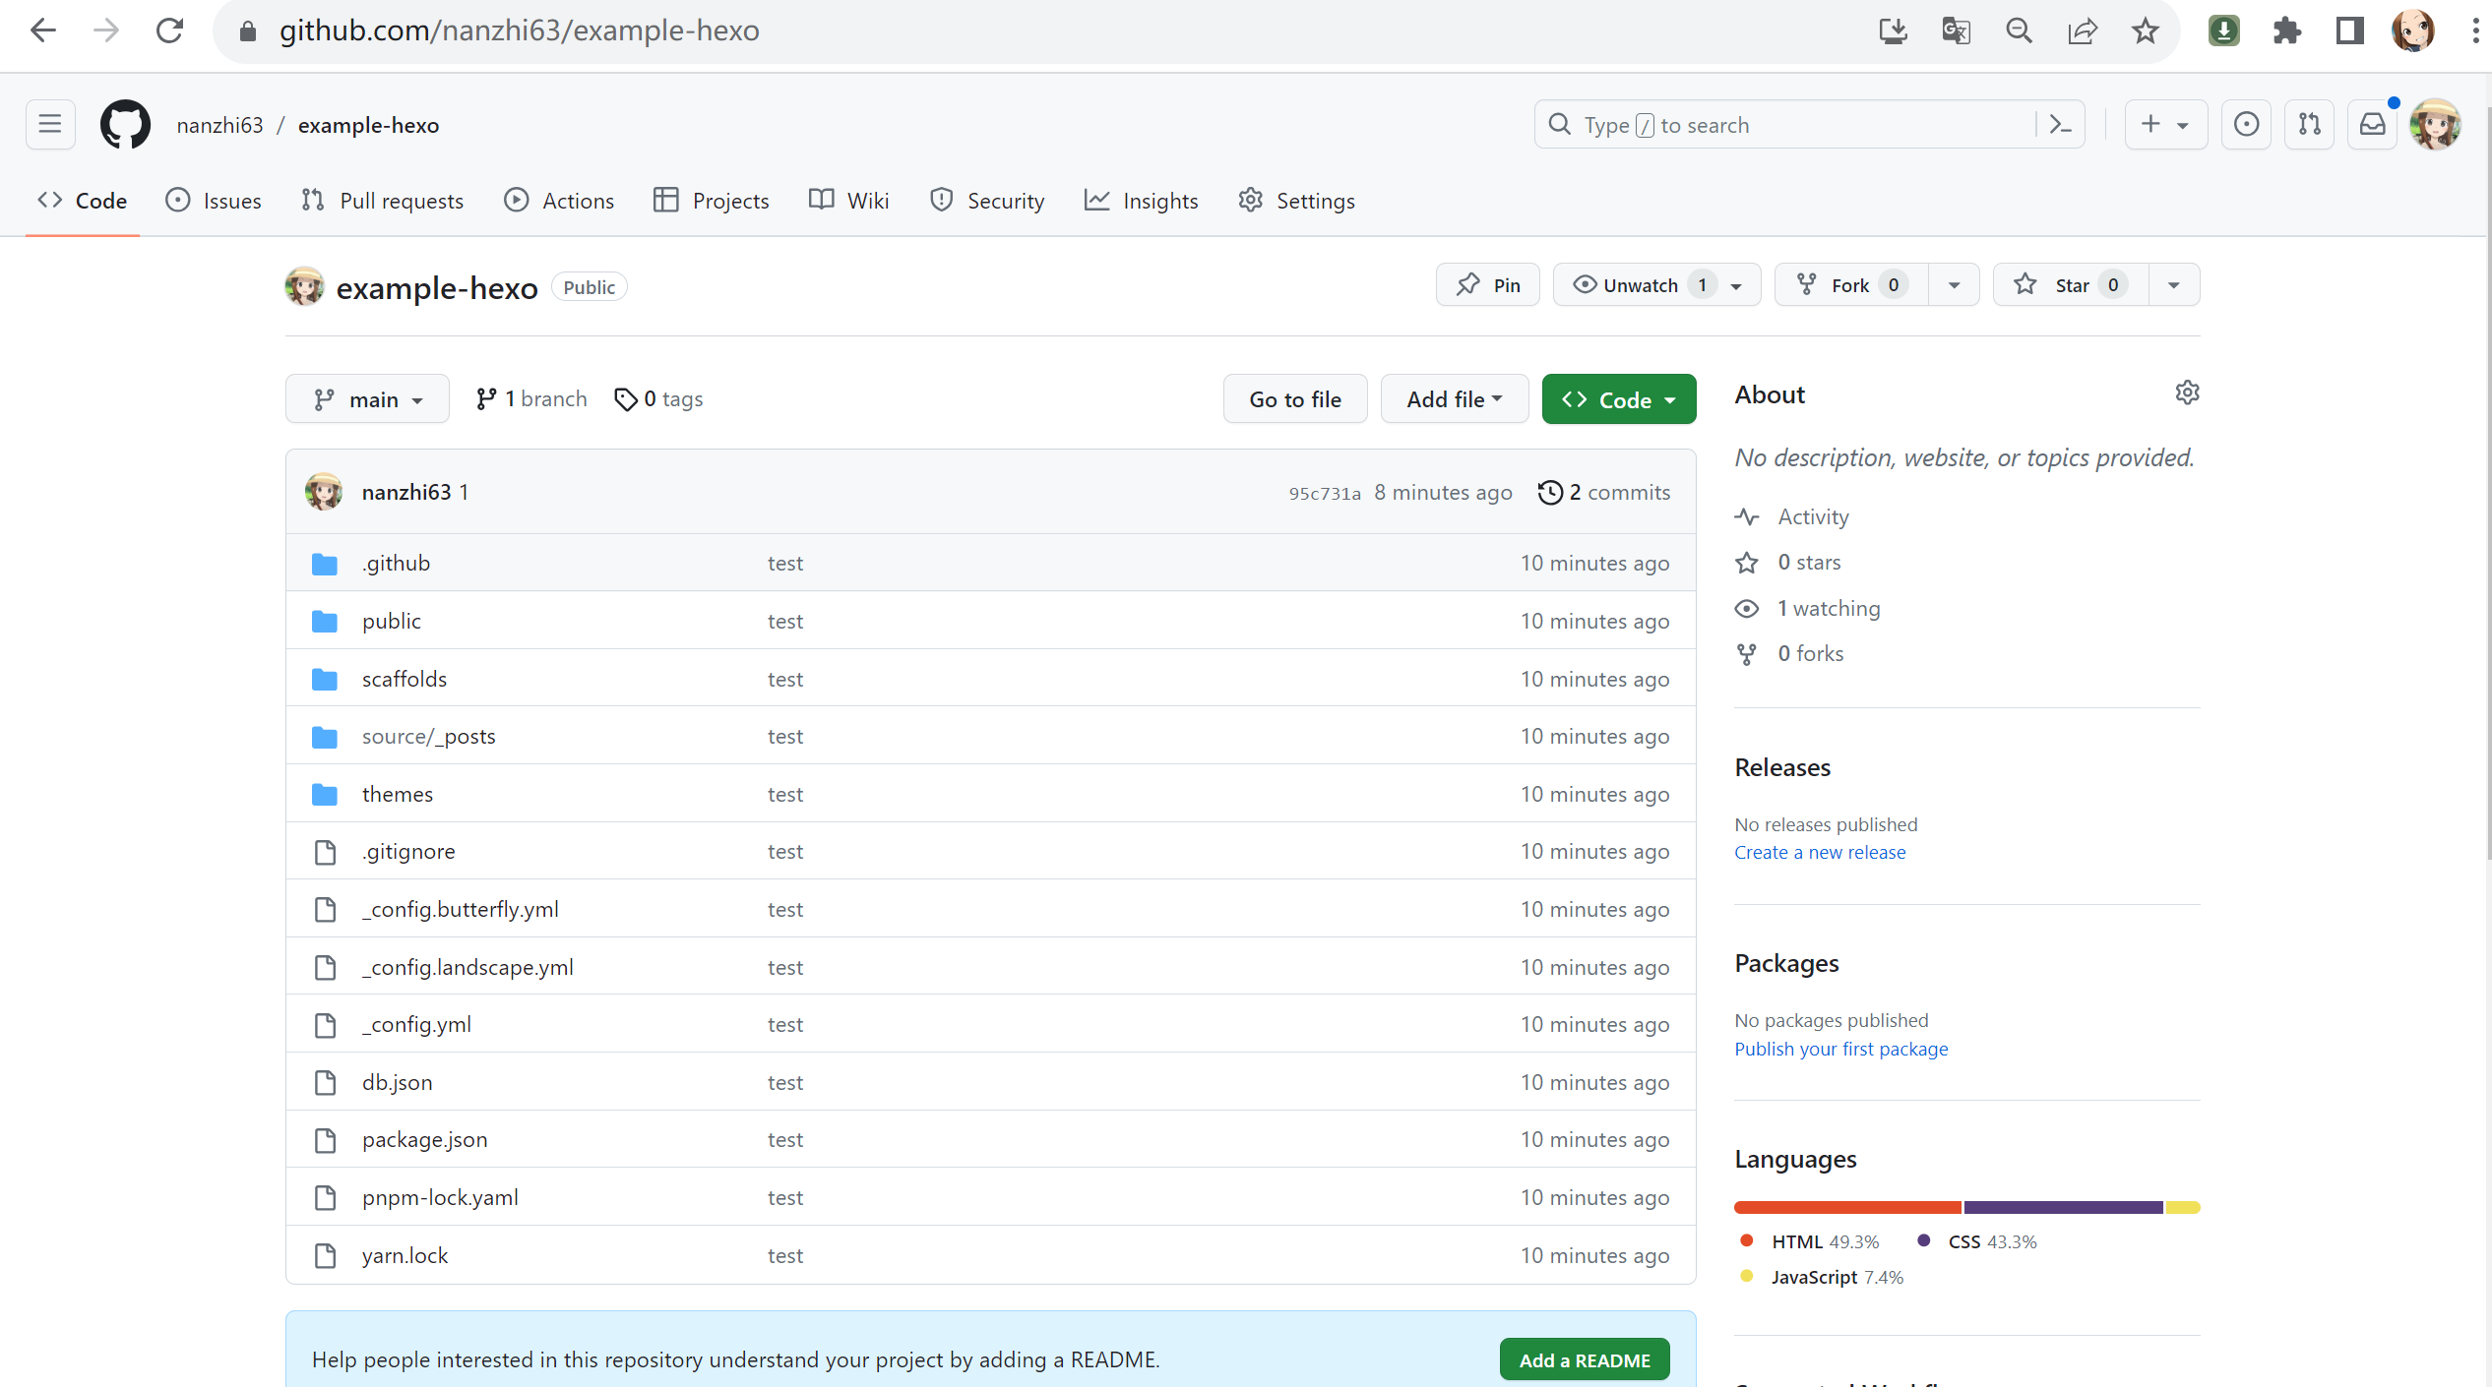Screen dimensions: 2492x1387
Task: Open the command palette icon
Action: point(2060,124)
